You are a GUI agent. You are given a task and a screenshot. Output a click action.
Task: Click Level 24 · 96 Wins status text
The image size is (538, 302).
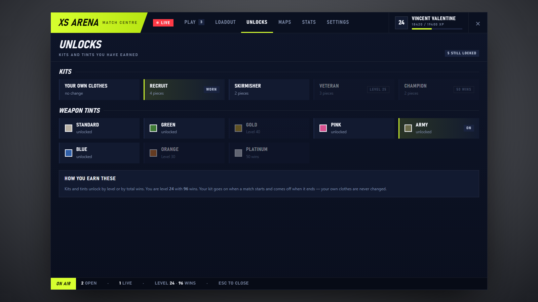175,283
